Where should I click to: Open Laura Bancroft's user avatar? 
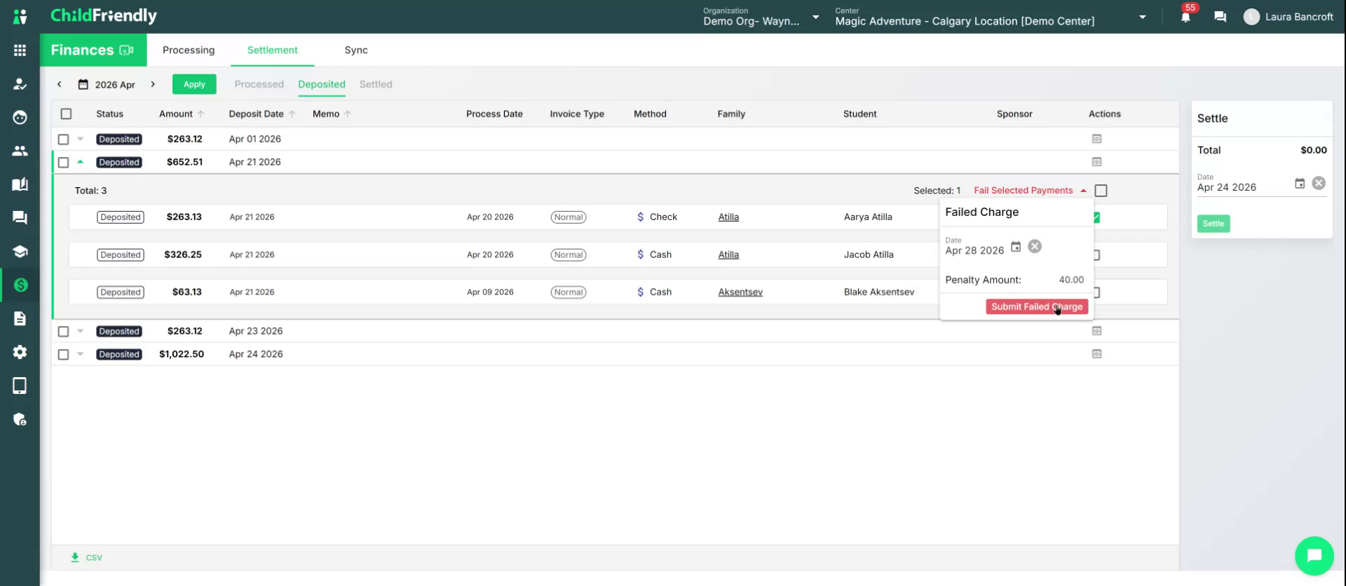tap(1251, 17)
